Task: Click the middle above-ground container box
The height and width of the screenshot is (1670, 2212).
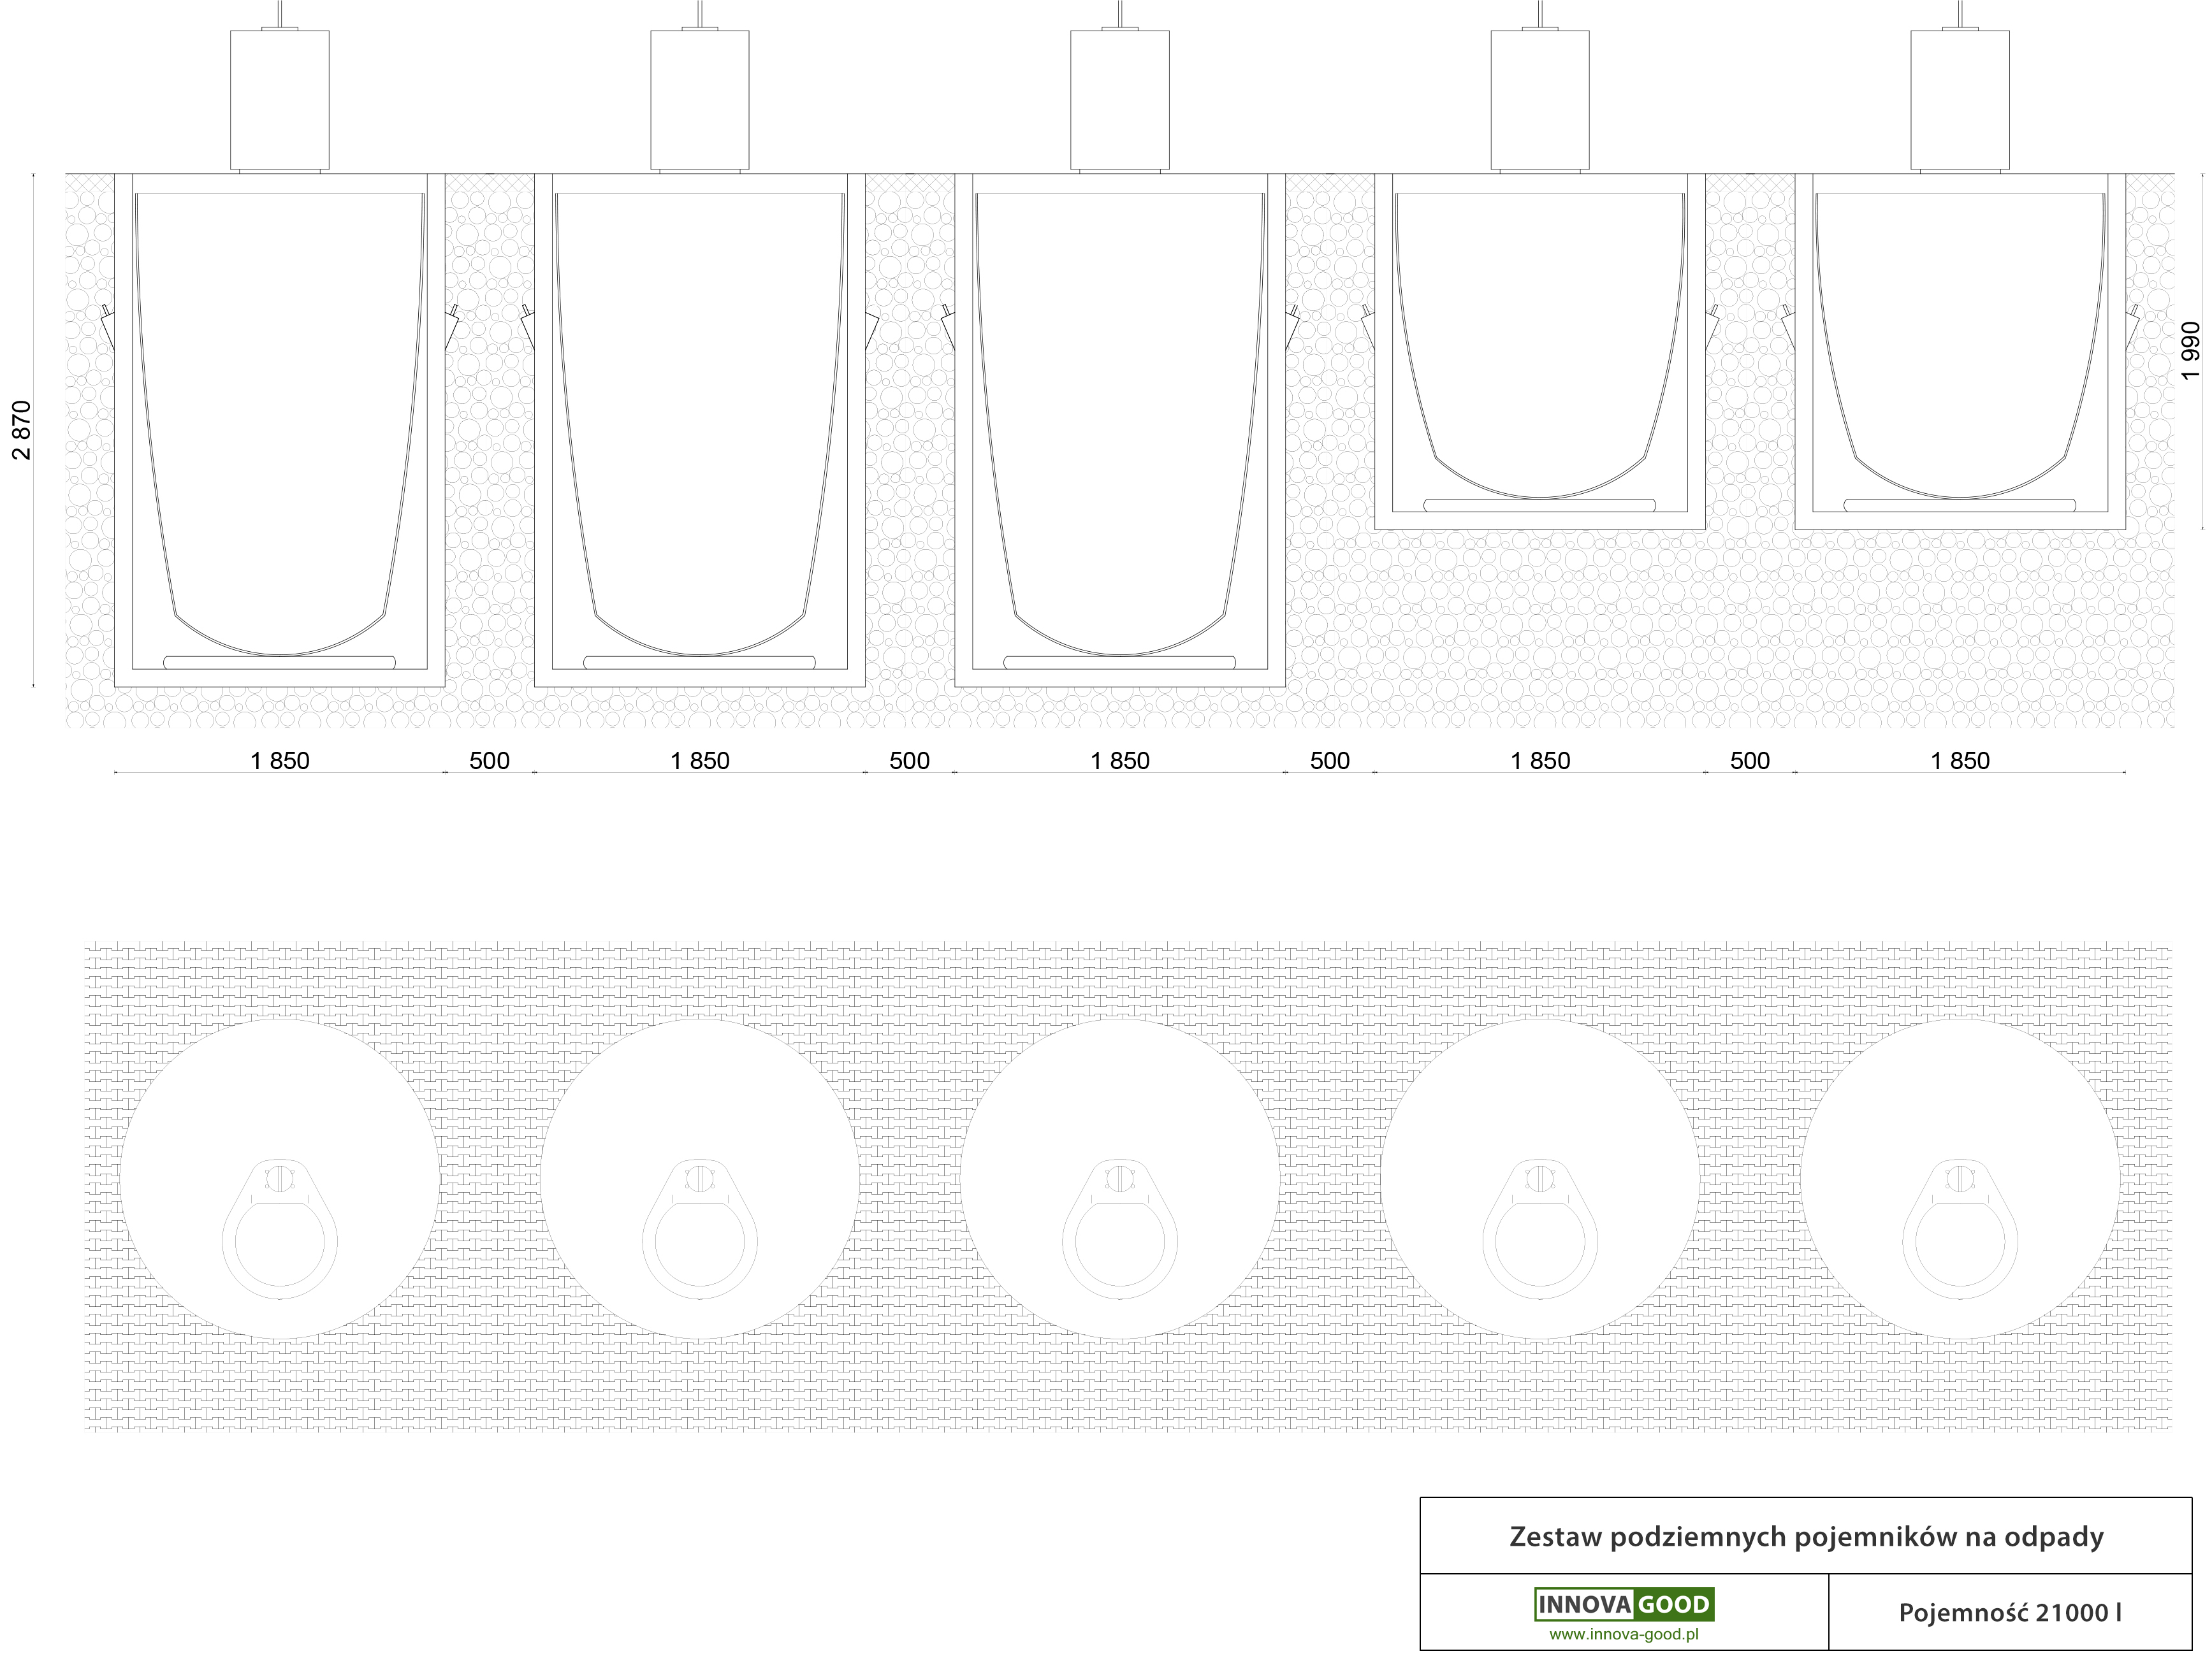Action: (1120, 100)
